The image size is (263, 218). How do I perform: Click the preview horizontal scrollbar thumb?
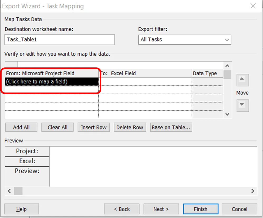(18, 191)
